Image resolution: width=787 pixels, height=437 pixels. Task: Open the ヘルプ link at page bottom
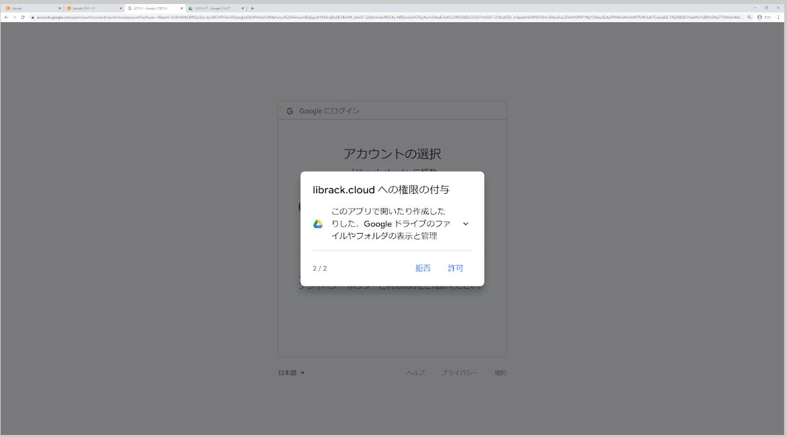point(415,372)
